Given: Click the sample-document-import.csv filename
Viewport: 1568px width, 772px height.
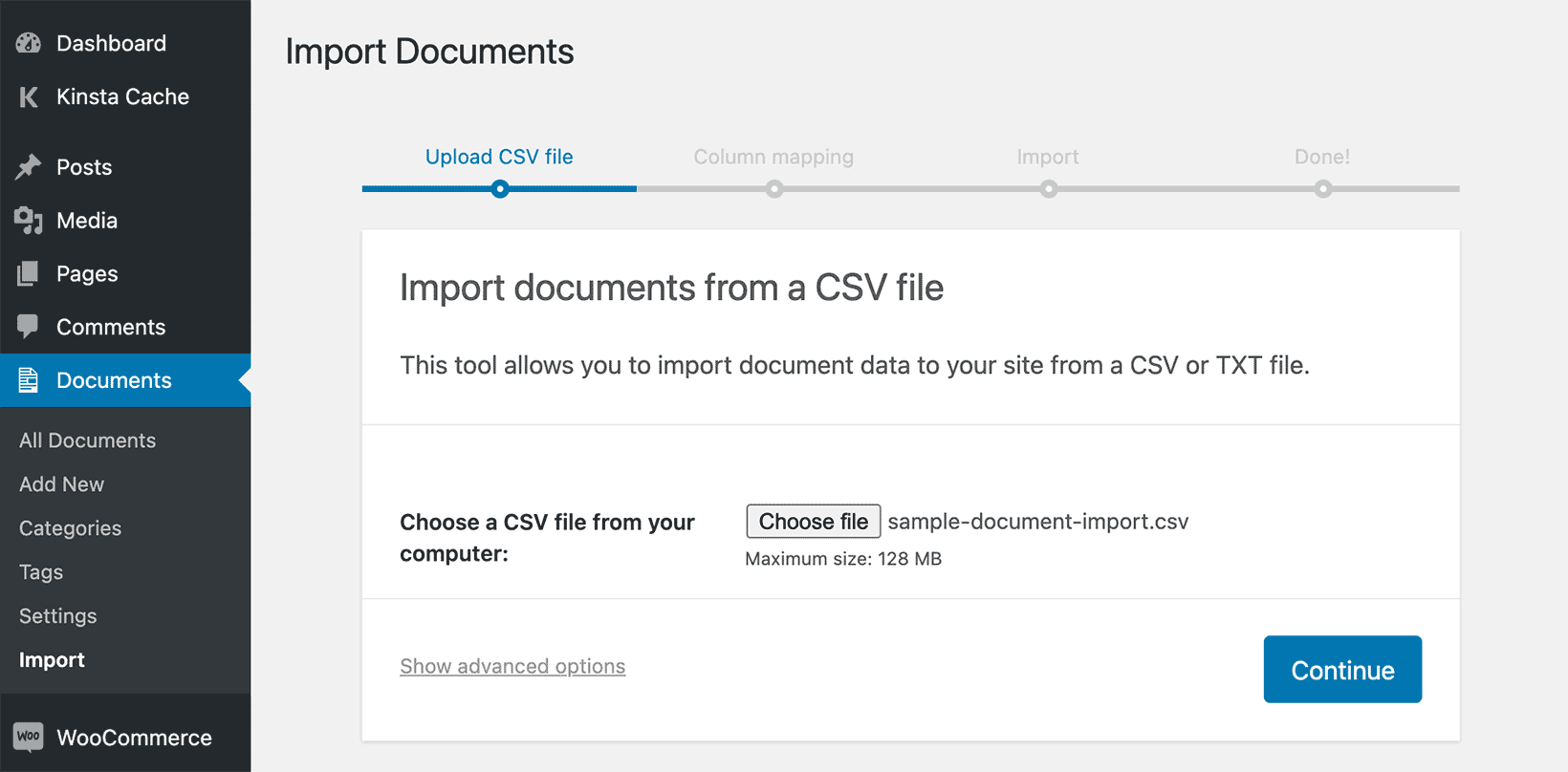Looking at the screenshot, I should (x=1037, y=522).
